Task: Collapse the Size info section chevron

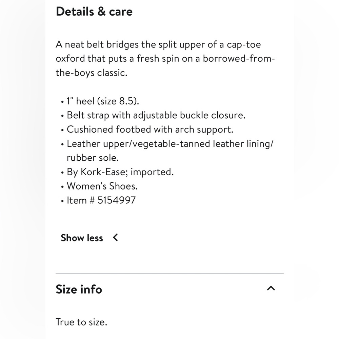Action: click(x=271, y=288)
